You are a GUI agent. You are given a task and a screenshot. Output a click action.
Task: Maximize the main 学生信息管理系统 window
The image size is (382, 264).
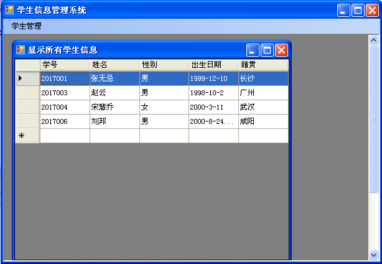358,10
